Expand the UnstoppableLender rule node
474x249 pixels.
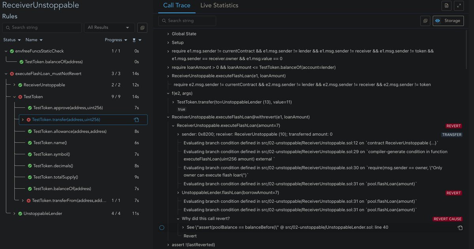pos(14,213)
